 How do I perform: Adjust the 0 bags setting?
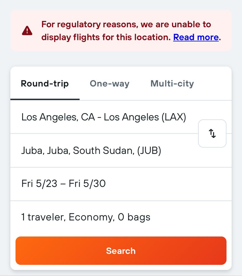coord(134,217)
